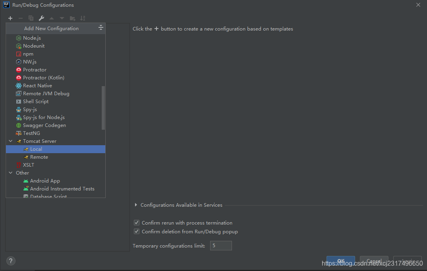
Task: Click the Add New Configuration header
Action: [x=56, y=28]
